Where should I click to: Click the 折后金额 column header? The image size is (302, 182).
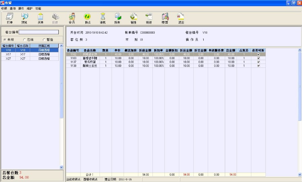pyautogui.click(x=186, y=50)
